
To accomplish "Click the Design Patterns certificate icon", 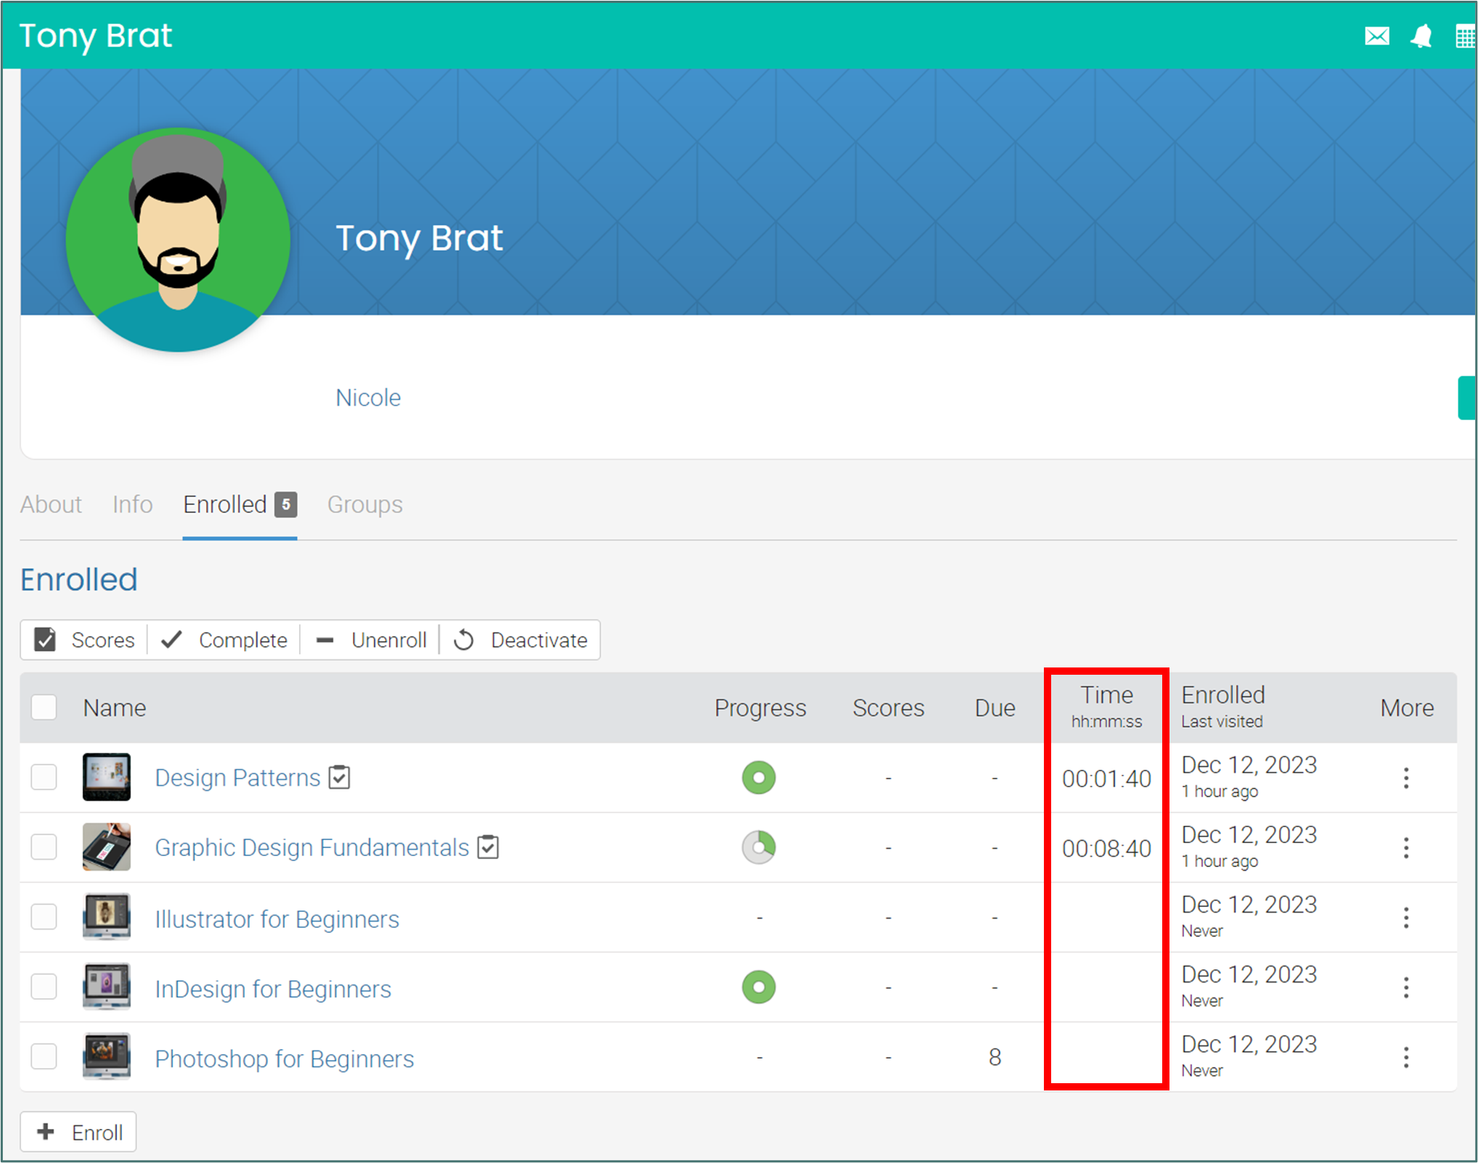I will pyautogui.click(x=340, y=777).
